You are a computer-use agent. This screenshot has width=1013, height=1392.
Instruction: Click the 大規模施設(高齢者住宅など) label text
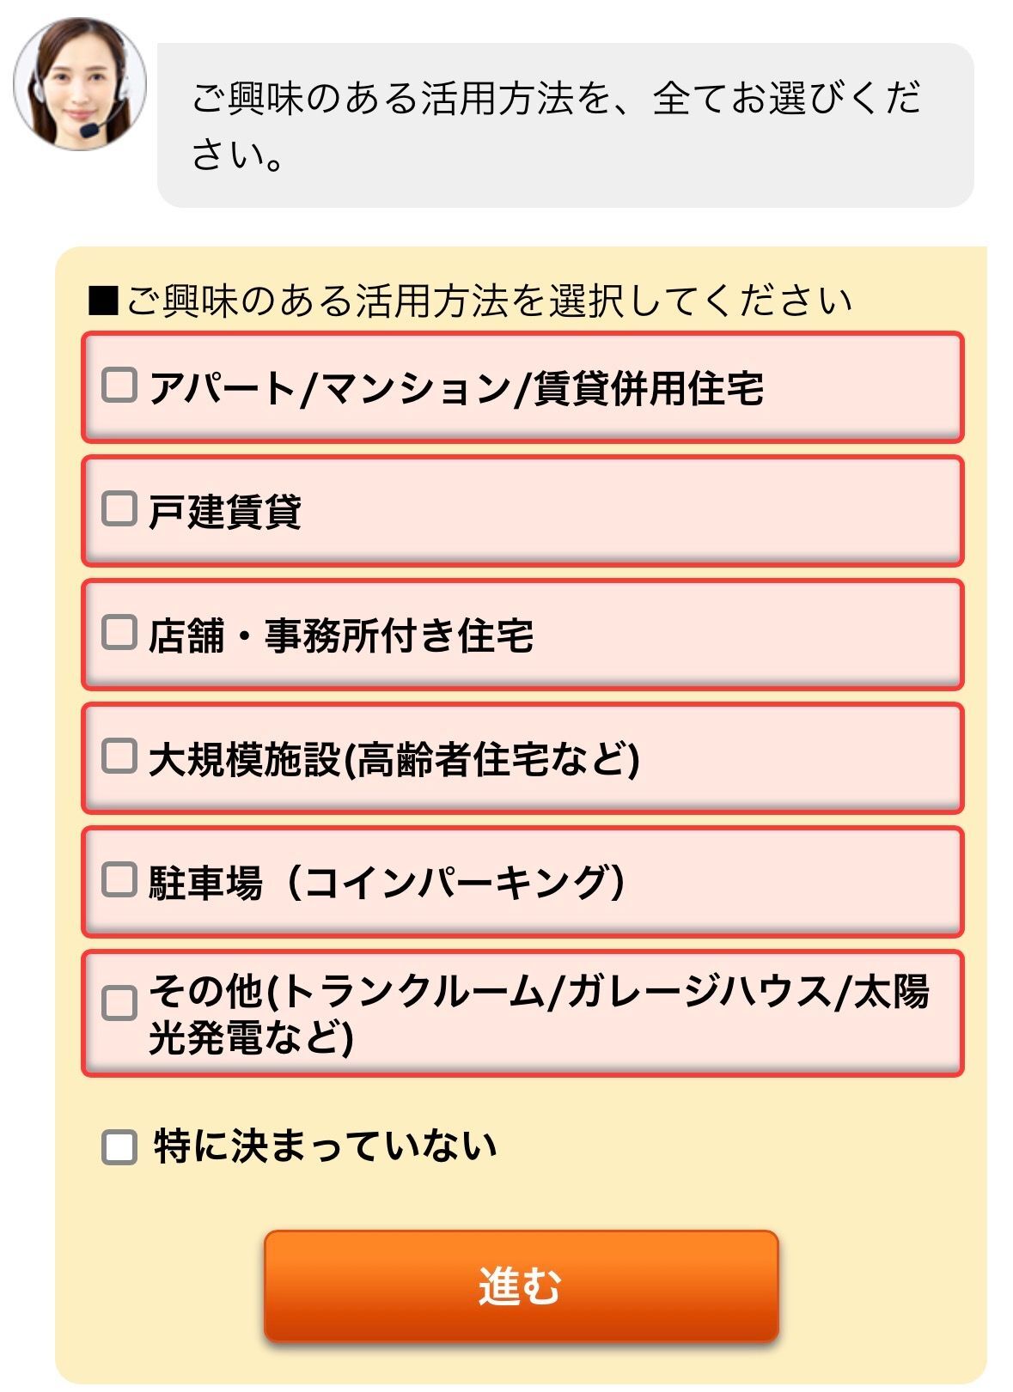(394, 759)
